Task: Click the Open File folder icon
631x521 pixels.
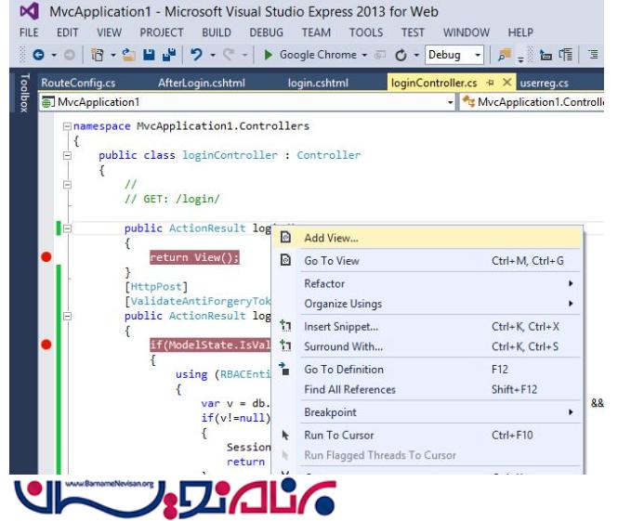Action: [x=128, y=56]
